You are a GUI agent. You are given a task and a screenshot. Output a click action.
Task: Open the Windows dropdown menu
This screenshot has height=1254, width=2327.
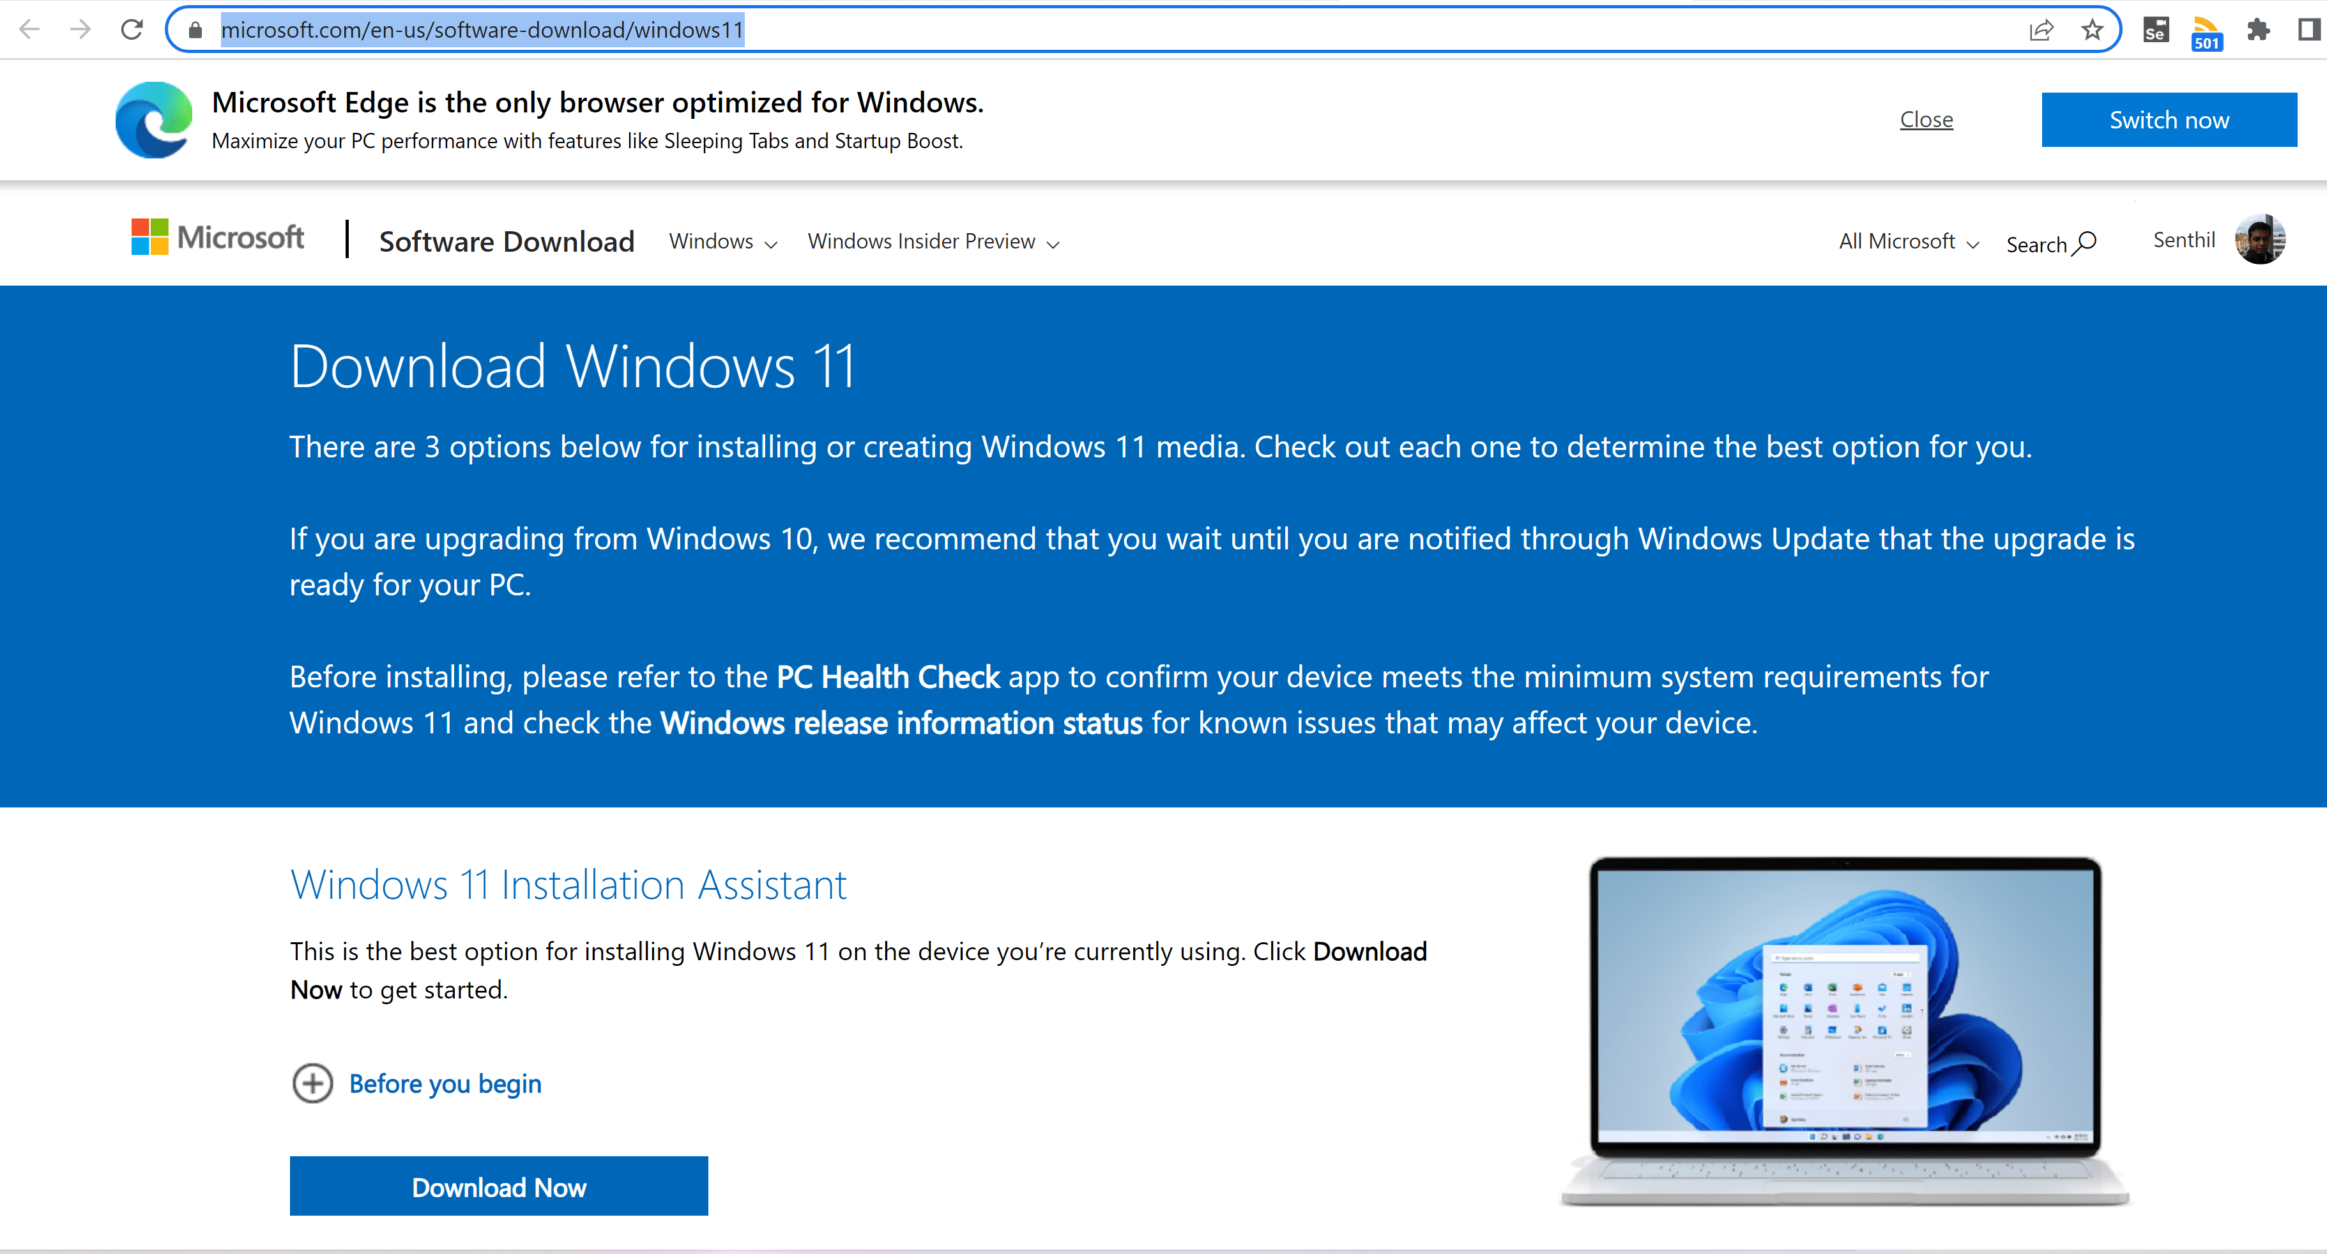[x=721, y=241]
